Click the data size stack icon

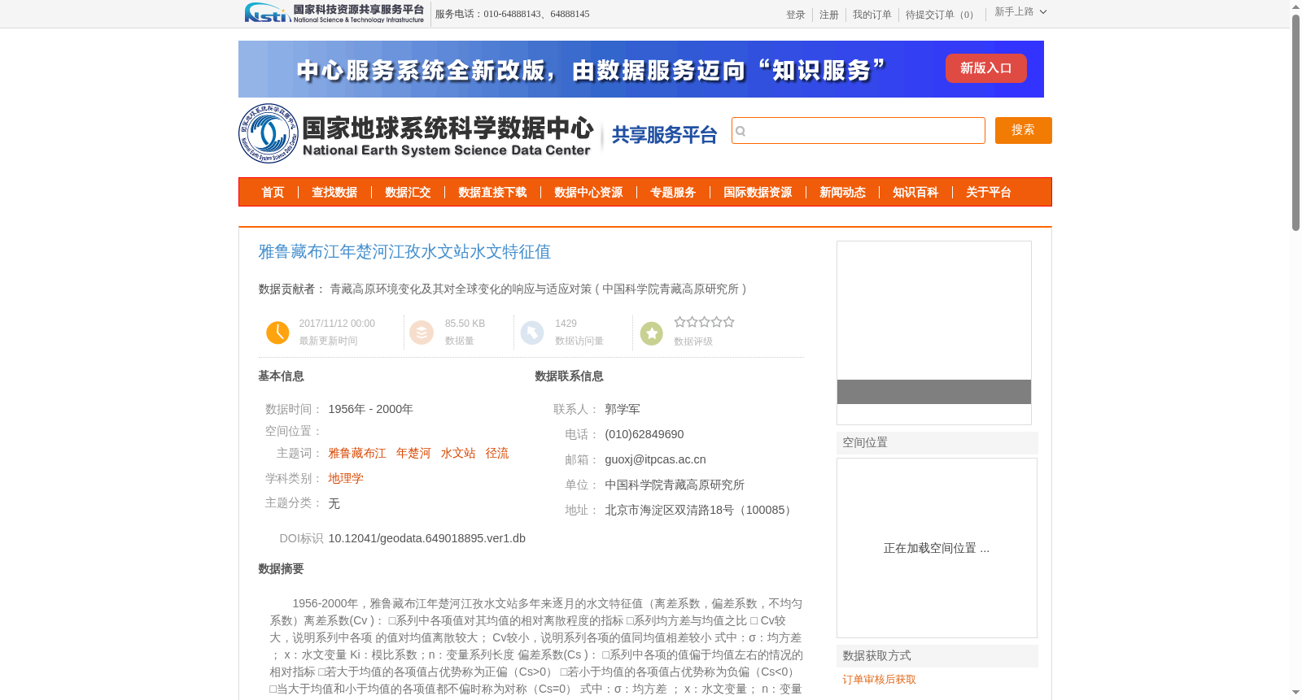coord(422,333)
